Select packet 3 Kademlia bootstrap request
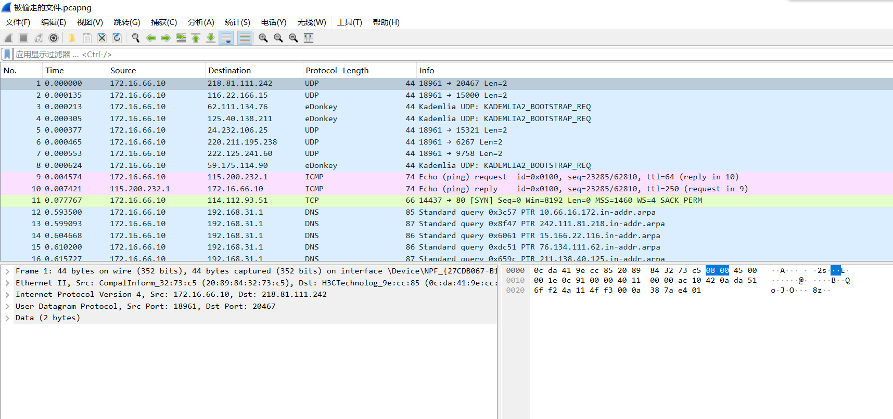 446,107
